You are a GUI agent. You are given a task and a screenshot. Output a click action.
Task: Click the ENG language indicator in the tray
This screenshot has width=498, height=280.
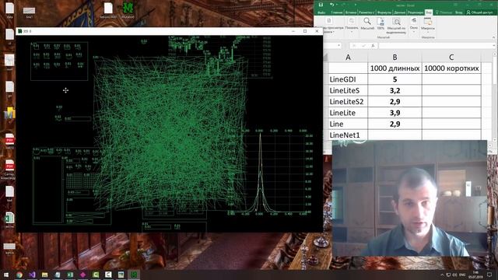[x=462, y=275]
